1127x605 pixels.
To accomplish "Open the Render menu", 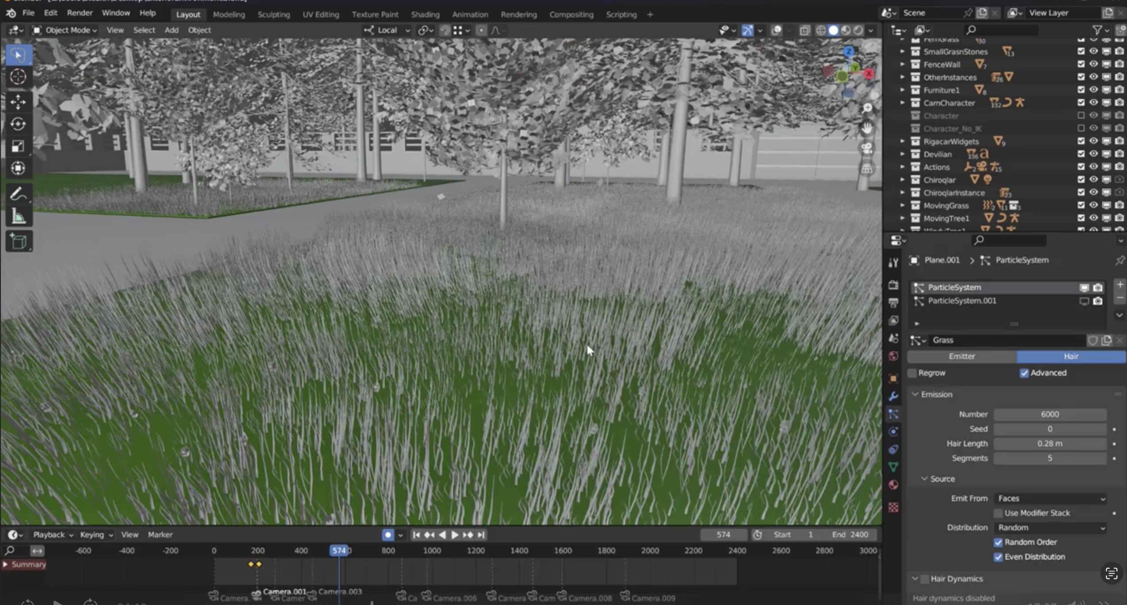I will pos(80,13).
